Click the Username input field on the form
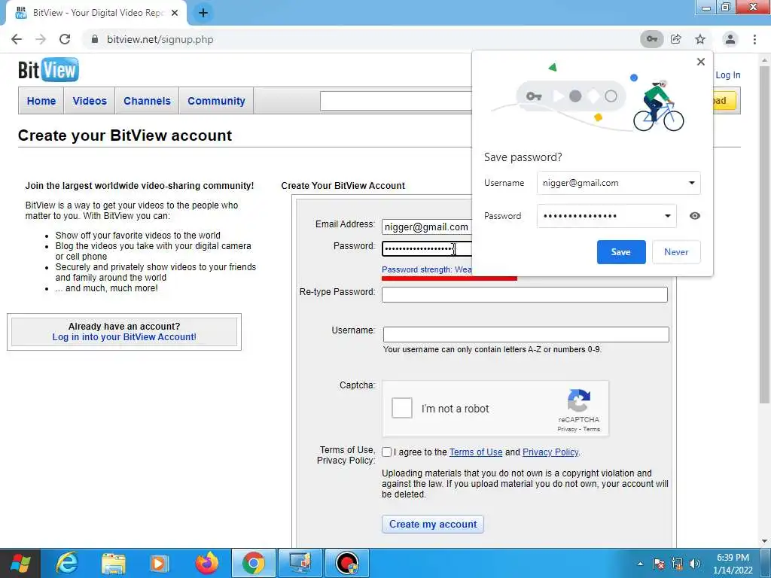 (x=526, y=334)
